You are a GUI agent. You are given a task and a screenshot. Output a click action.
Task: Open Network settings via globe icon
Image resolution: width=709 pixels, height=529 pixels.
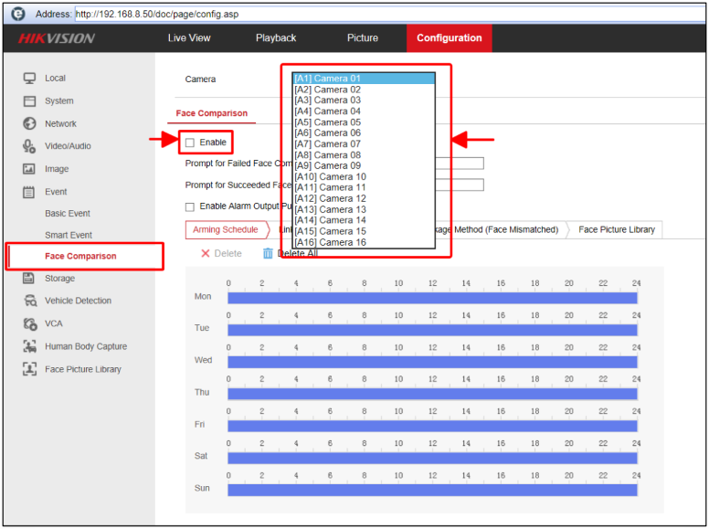coord(29,123)
